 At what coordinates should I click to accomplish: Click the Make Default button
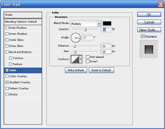[x=76, y=70]
